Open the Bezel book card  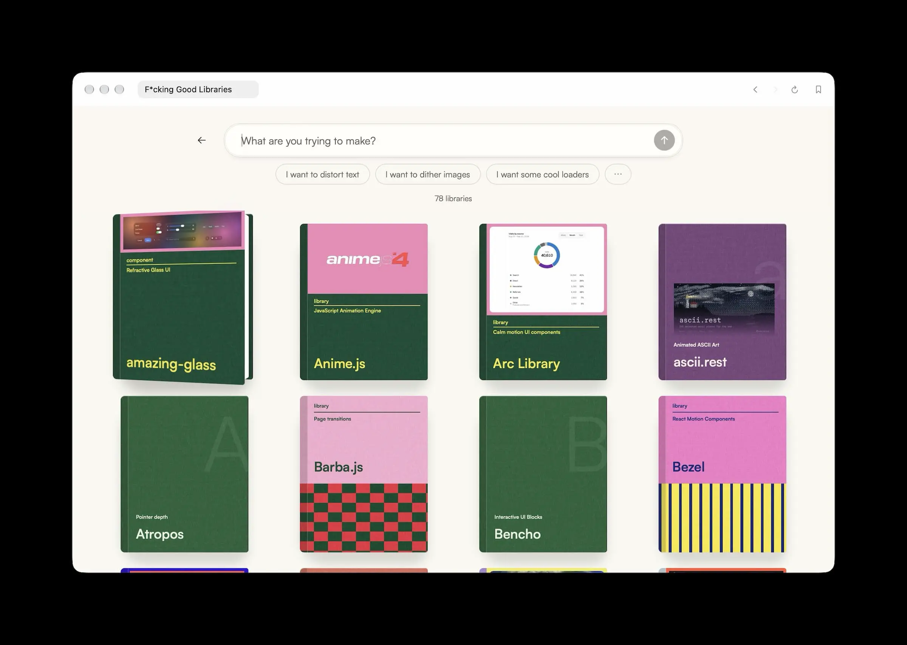click(x=722, y=474)
